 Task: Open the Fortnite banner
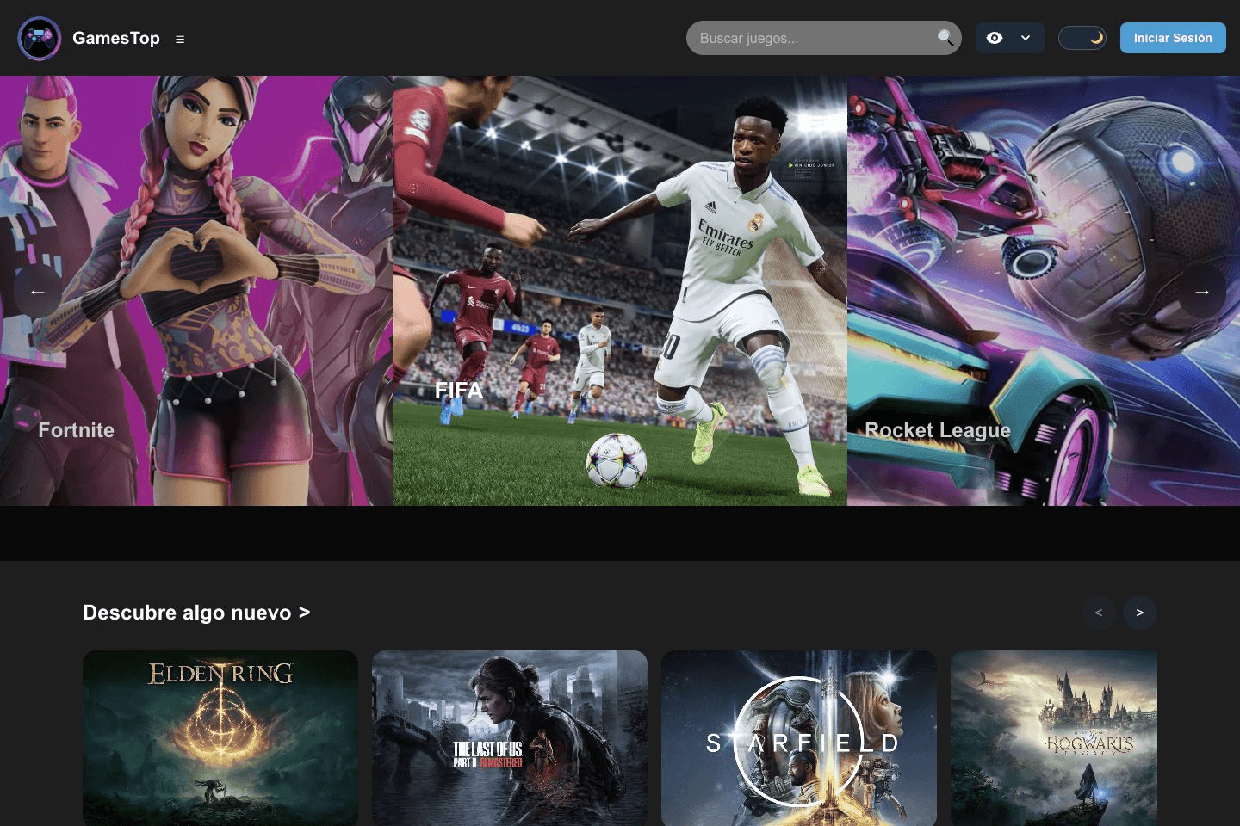pyautogui.click(x=196, y=291)
